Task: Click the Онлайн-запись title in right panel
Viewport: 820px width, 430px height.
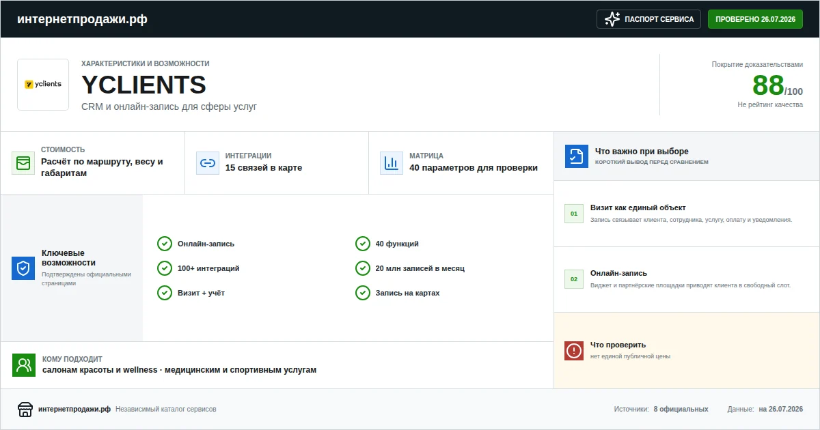Action: coord(618,273)
